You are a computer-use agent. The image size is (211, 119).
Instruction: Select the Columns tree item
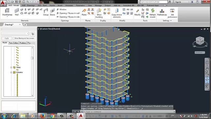19,72
